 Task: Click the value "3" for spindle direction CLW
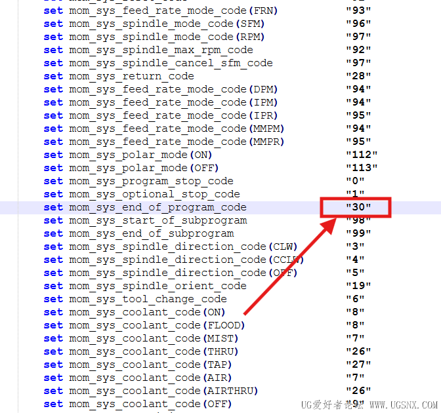pos(355,246)
